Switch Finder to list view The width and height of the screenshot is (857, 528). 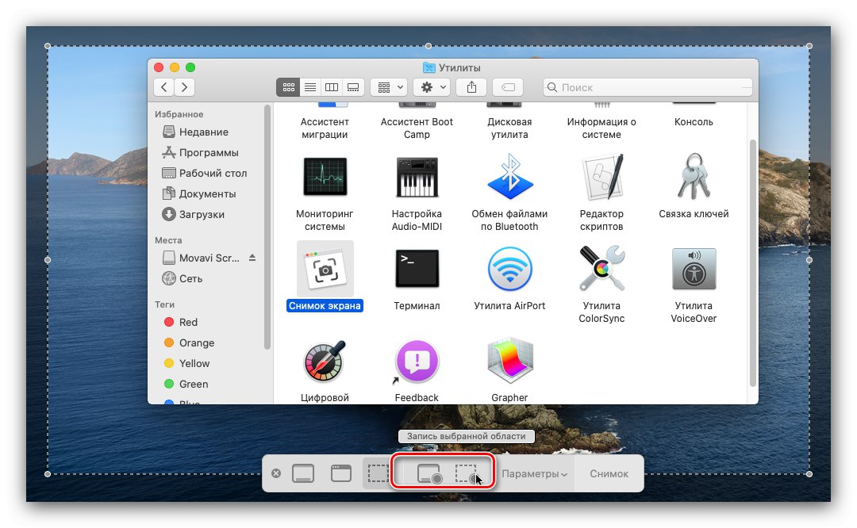pos(309,87)
